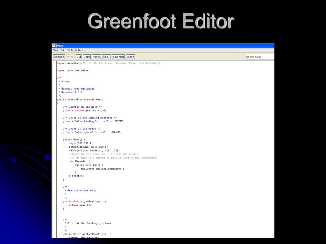Open the Source Code view dropdown
Screen dimensions: 326x244
(260, 57)
